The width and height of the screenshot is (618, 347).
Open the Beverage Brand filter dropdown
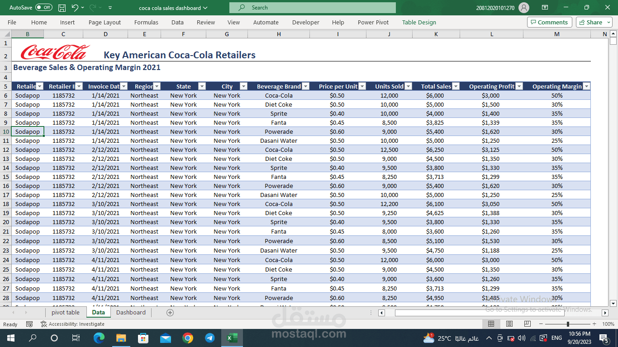click(x=305, y=86)
